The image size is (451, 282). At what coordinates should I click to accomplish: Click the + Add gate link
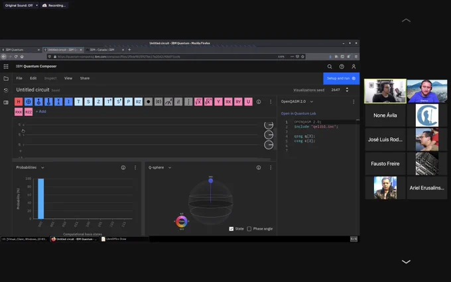[x=41, y=111]
